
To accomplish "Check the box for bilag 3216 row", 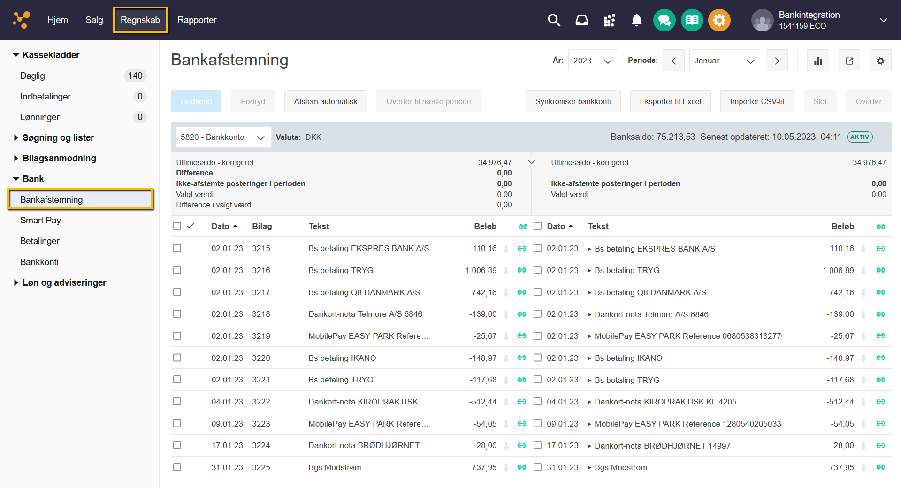I will point(177,270).
